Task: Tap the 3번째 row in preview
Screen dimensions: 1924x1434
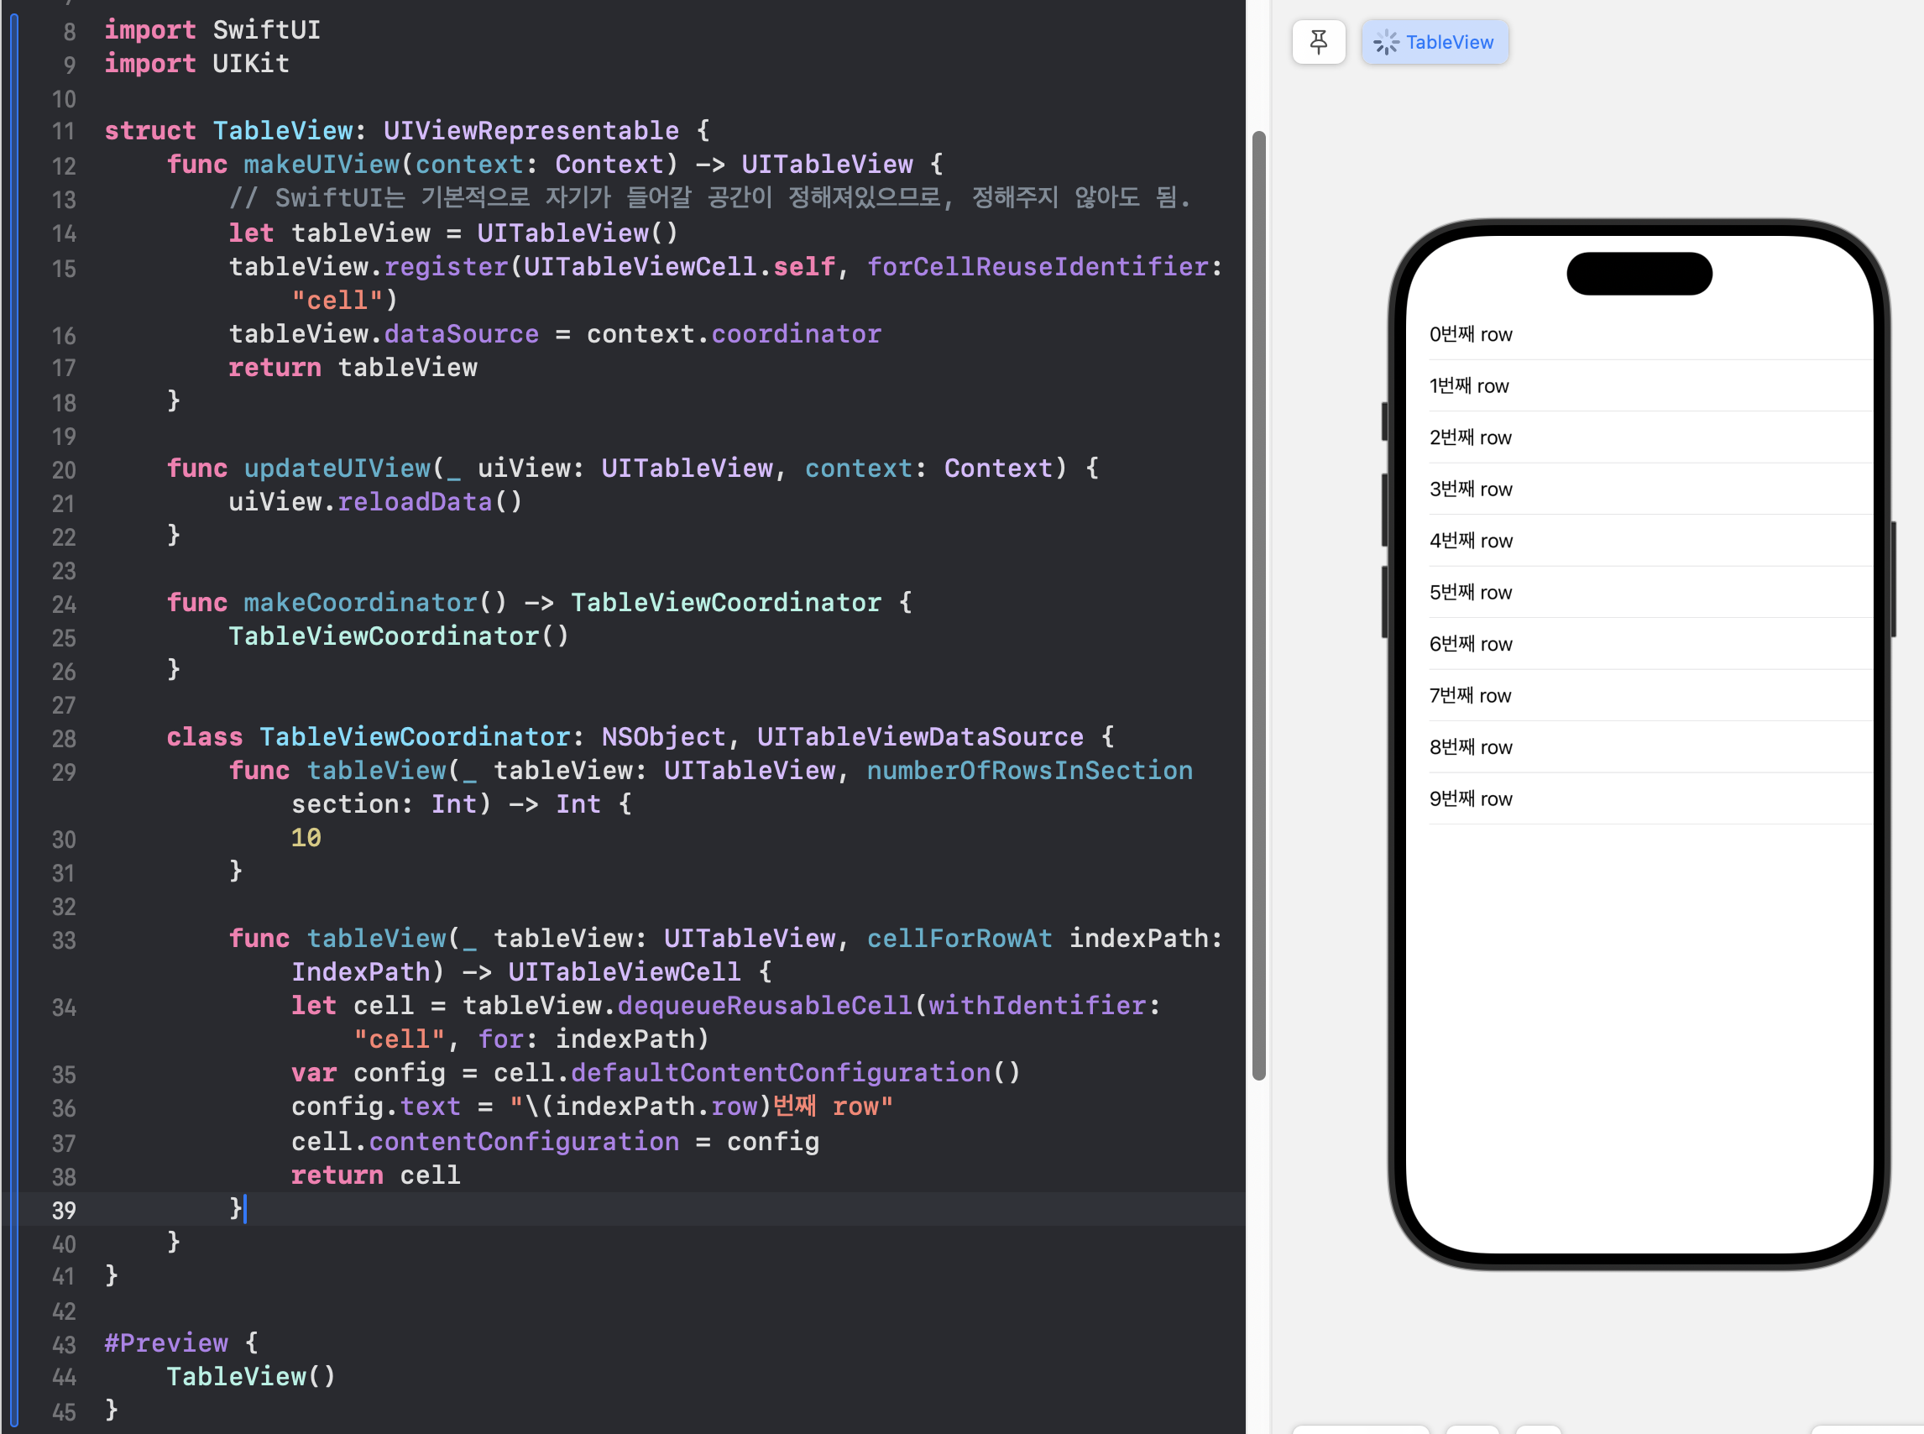Action: click(1469, 489)
